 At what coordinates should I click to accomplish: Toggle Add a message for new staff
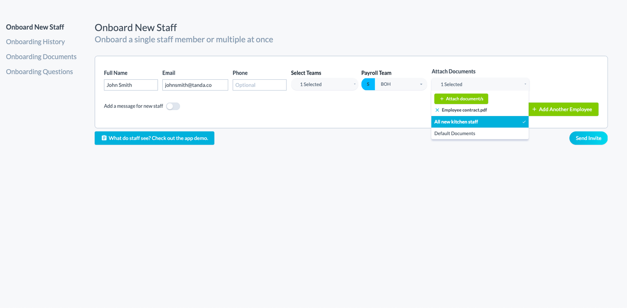pos(173,106)
